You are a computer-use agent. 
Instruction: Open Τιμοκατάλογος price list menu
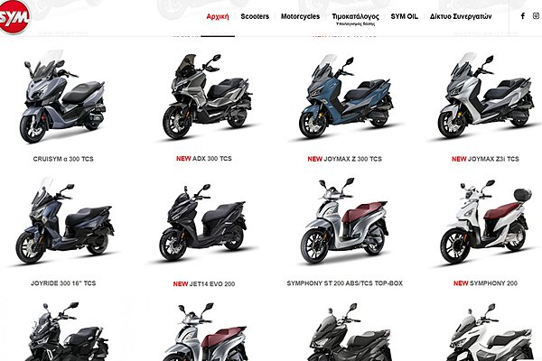point(355,16)
